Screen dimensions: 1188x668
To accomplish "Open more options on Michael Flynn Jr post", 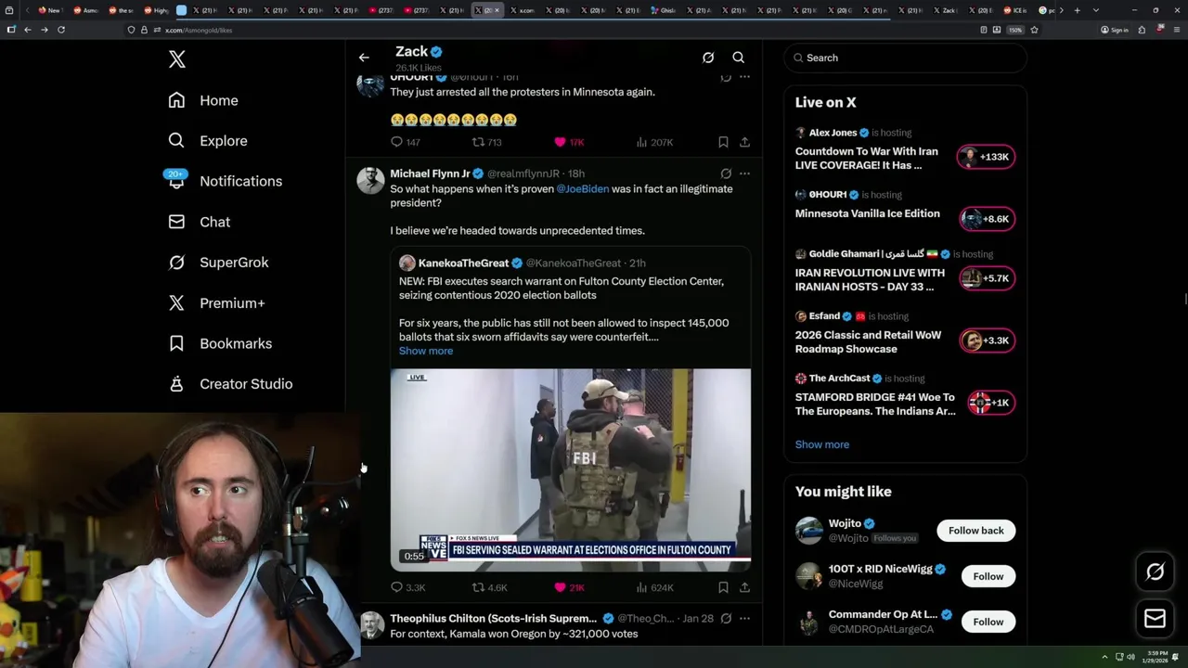I will [744, 173].
